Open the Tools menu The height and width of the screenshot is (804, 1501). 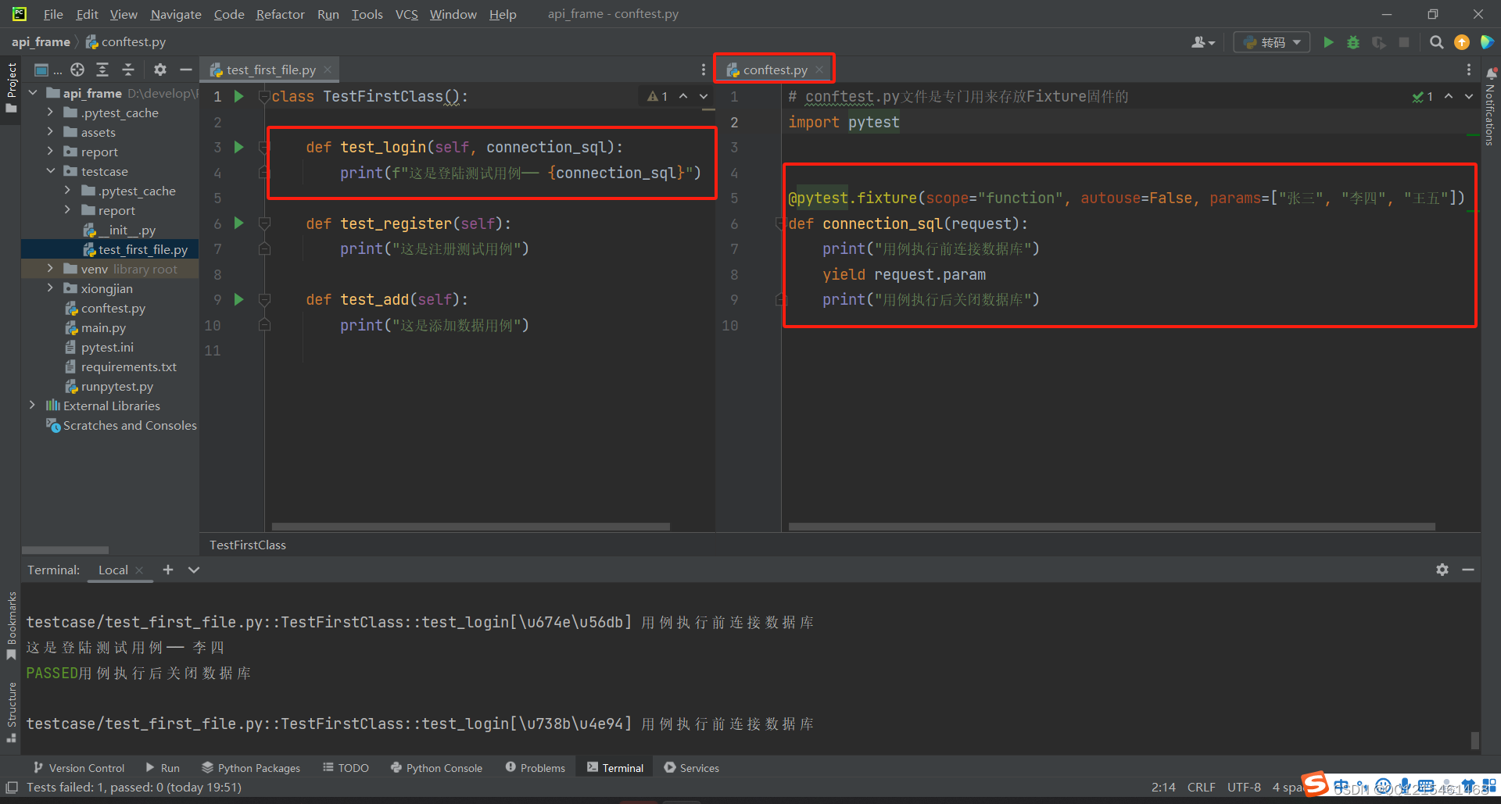tap(367, 14)
